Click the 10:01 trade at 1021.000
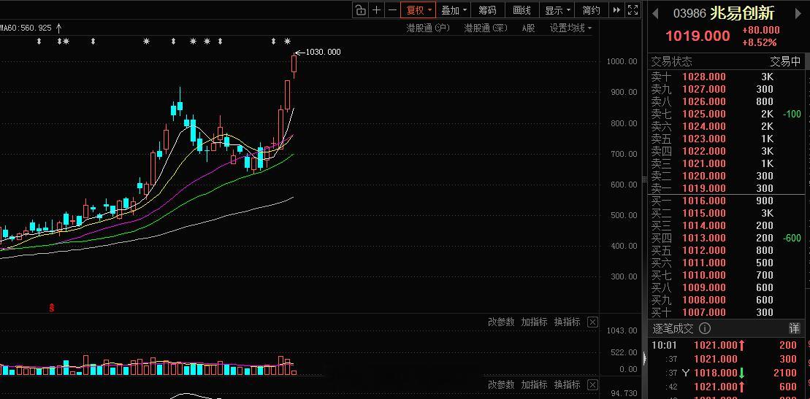The image size is (810, 399). pyautogui.click(x=726, y=345)
